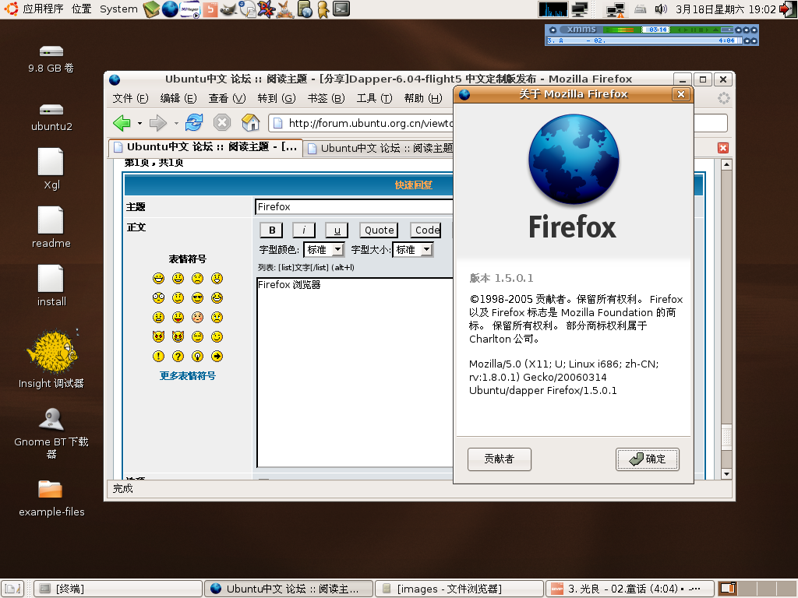
Task: Select the example-files folder on desktop
Action: click(51, 498)
